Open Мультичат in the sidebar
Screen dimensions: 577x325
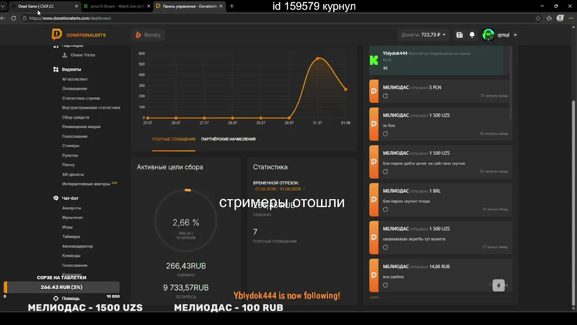tap(73, 218)
